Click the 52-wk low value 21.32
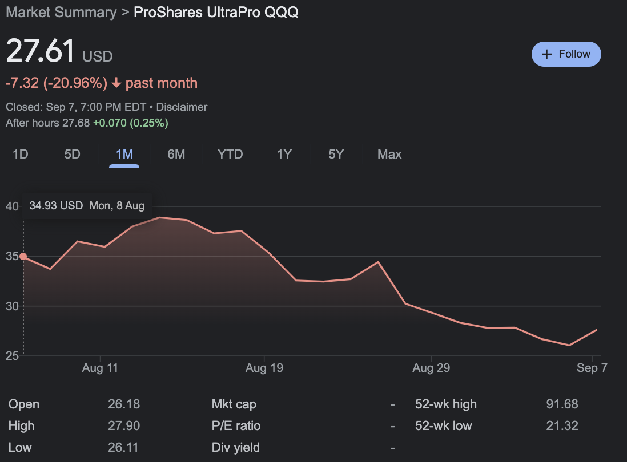The width and height of the screenshot is (627, 462). pos(562,425)
